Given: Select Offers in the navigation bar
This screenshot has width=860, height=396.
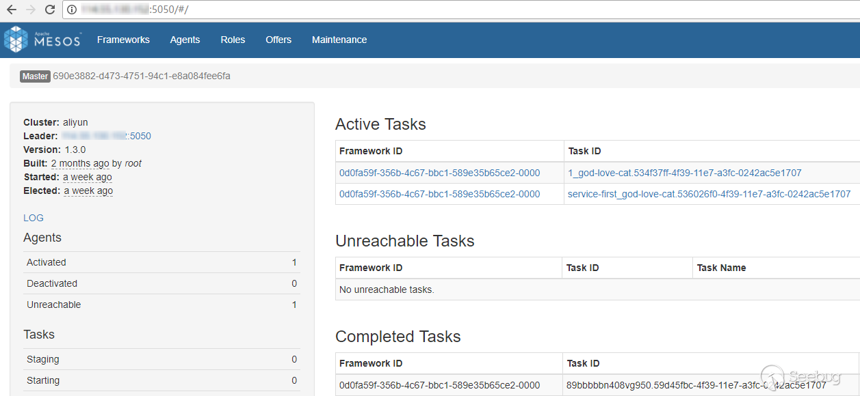Looking at the screenshot, I should pyautogui.click(x=278, y=40).
